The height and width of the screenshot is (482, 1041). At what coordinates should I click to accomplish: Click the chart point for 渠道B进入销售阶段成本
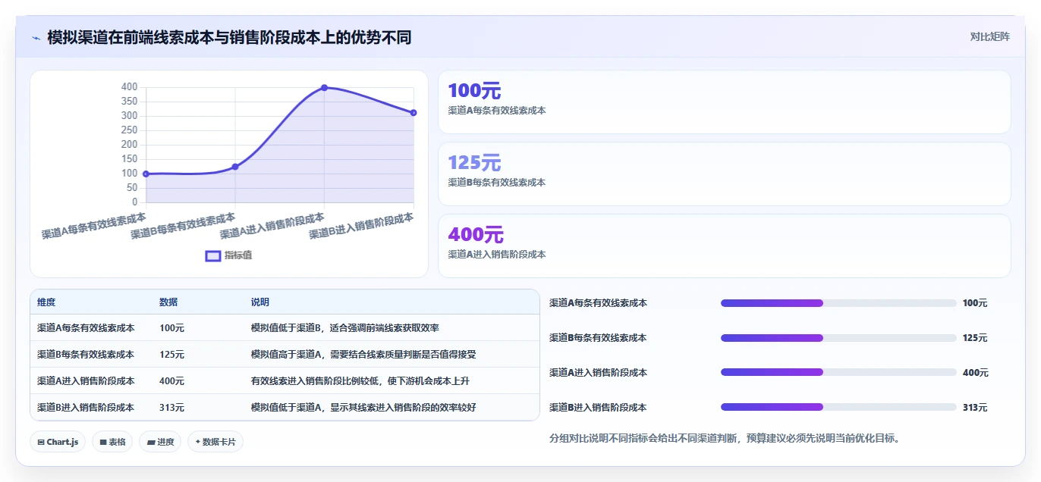pos(414,112)
